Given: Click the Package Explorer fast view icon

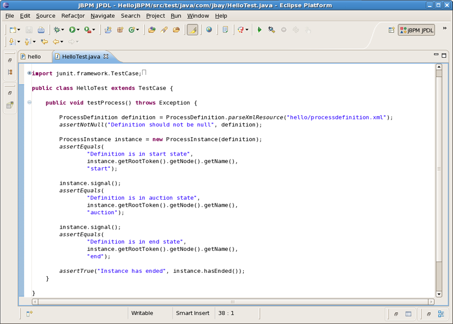Looking at the screenshot, I should tap(10, 72).
